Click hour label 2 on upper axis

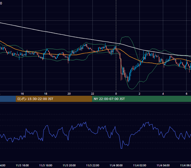140,94
